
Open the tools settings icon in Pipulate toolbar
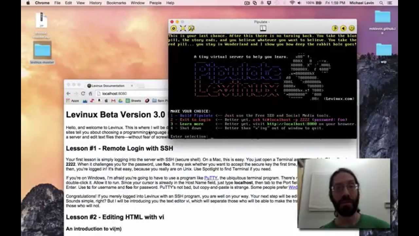191,29
